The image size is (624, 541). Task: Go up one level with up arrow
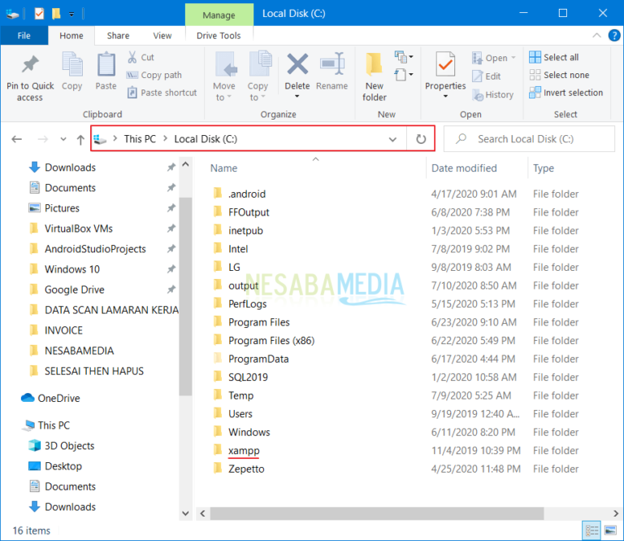click(80, 139)
